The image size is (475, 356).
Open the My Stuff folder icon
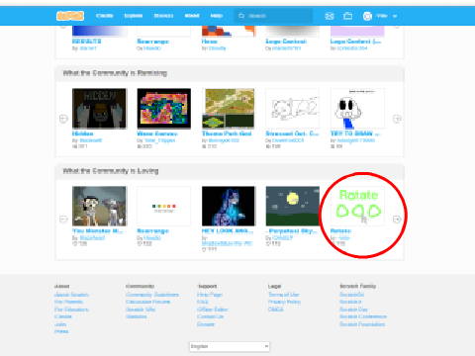point(347,16)
